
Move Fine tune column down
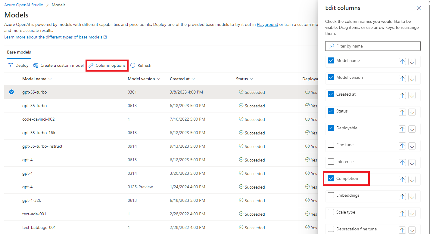point(412,146)
